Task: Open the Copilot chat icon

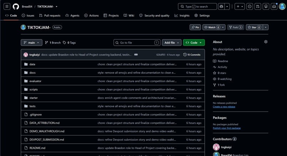Action: pos(221,6)
